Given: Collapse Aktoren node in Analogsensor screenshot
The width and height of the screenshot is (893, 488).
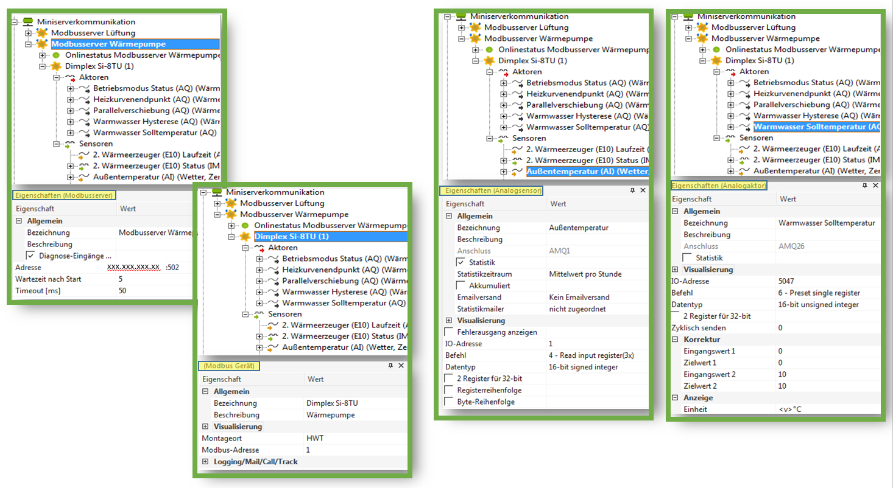Looking at the screenshot, I should click(490, 72).
